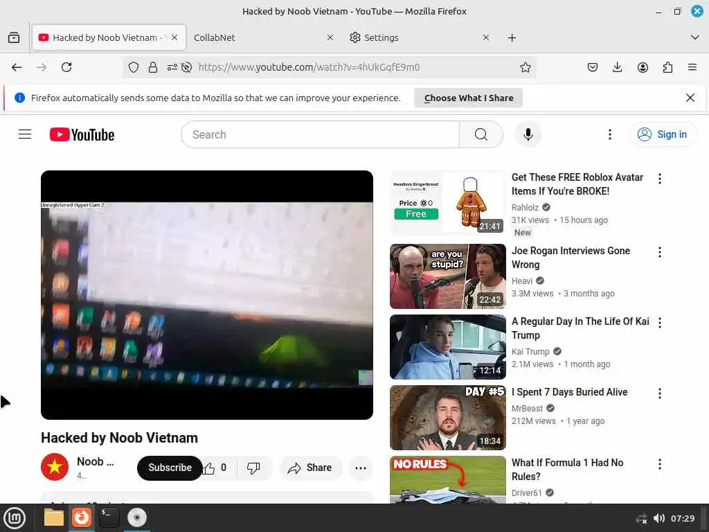Open Get These FREE Roblox Avatar title
Screen dimensions: 709x532
click(x=577, y=184)
